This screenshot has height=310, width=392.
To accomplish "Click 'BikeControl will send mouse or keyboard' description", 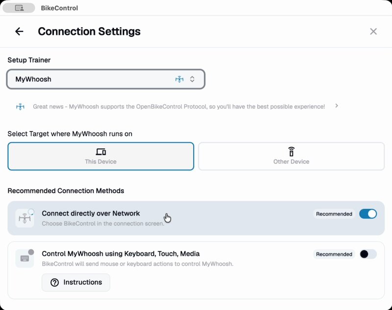I will coord(138,264).
